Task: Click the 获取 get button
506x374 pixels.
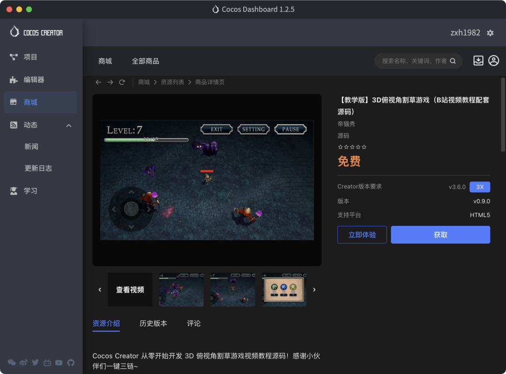Action: click(440, 235)
